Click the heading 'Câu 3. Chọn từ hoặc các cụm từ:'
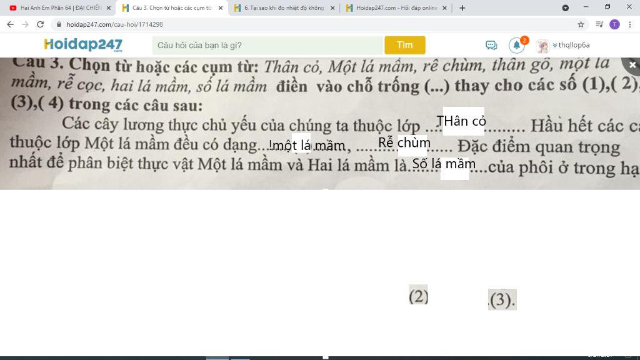This screenshot has width=640, height=360. point(136,65)
